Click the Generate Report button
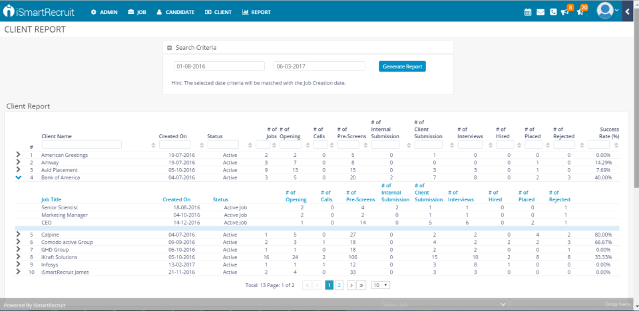The image size is (639, 311). pos(402,66)
